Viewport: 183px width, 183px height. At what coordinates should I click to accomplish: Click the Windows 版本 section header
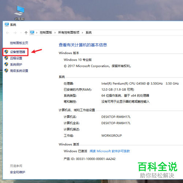(69, 53)
